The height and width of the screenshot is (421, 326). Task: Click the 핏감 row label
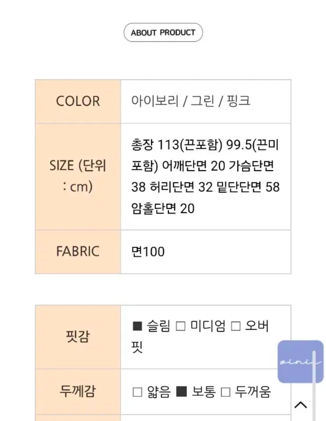click(x=78, y=337)
